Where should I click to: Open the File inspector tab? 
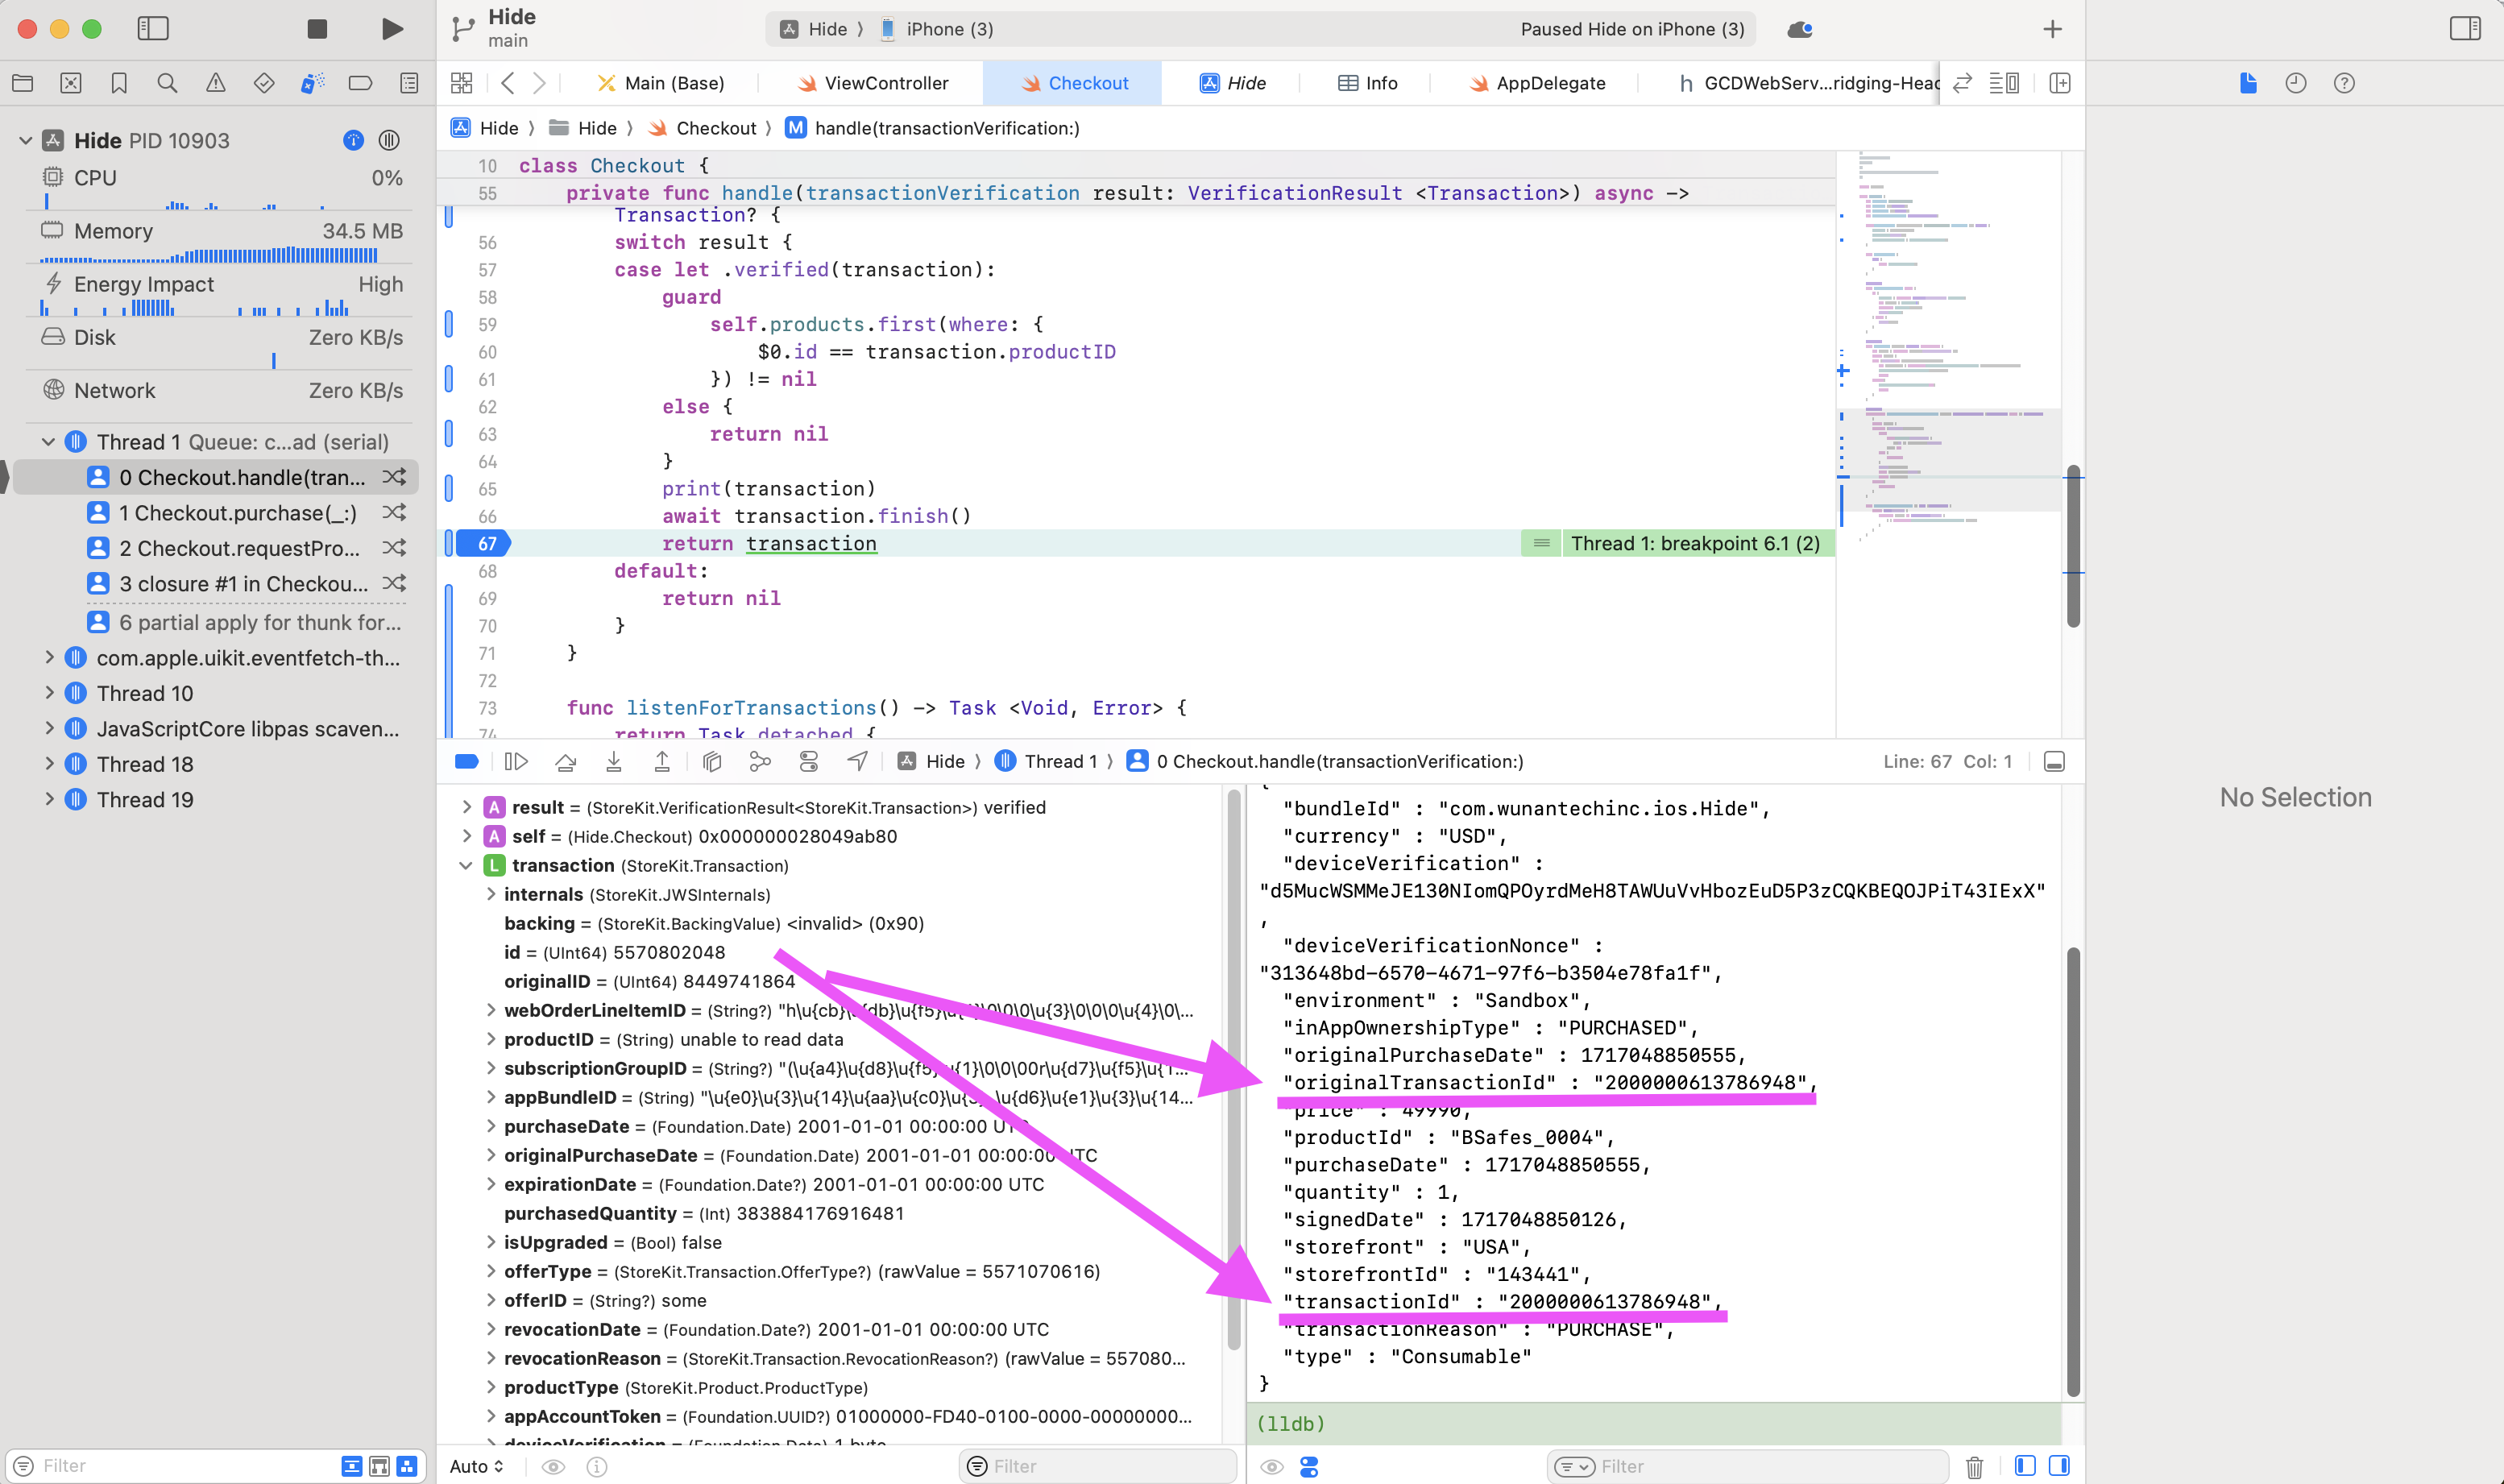point(2248,83)
